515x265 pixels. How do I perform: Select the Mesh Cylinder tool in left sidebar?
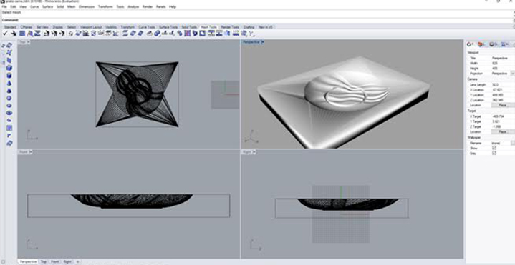(9, 75)
